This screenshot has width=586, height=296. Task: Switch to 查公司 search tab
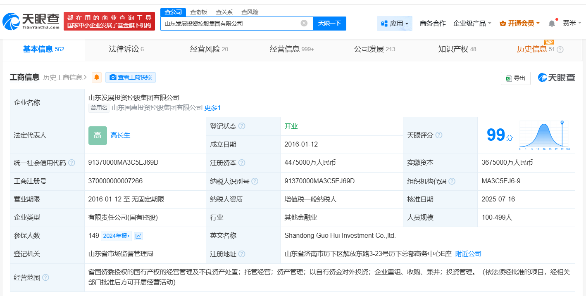173,12
